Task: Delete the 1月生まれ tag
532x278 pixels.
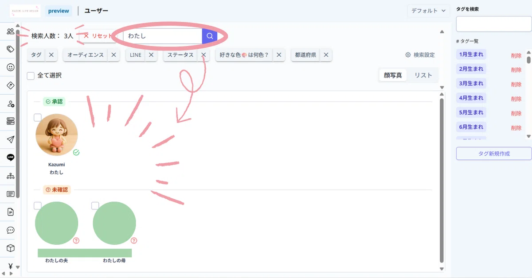Action: [x=516, y=55]
